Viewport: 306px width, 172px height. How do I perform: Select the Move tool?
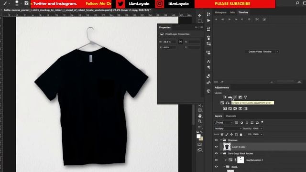pyautogui.click(x=199, y=16)
